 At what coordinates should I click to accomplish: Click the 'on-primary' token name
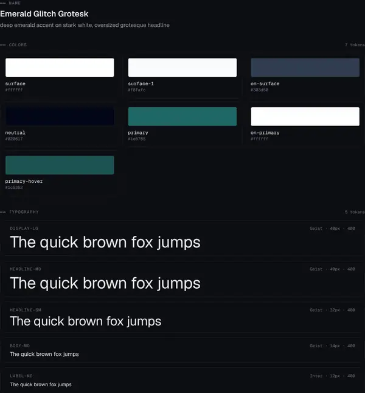(x=265, y=133)
